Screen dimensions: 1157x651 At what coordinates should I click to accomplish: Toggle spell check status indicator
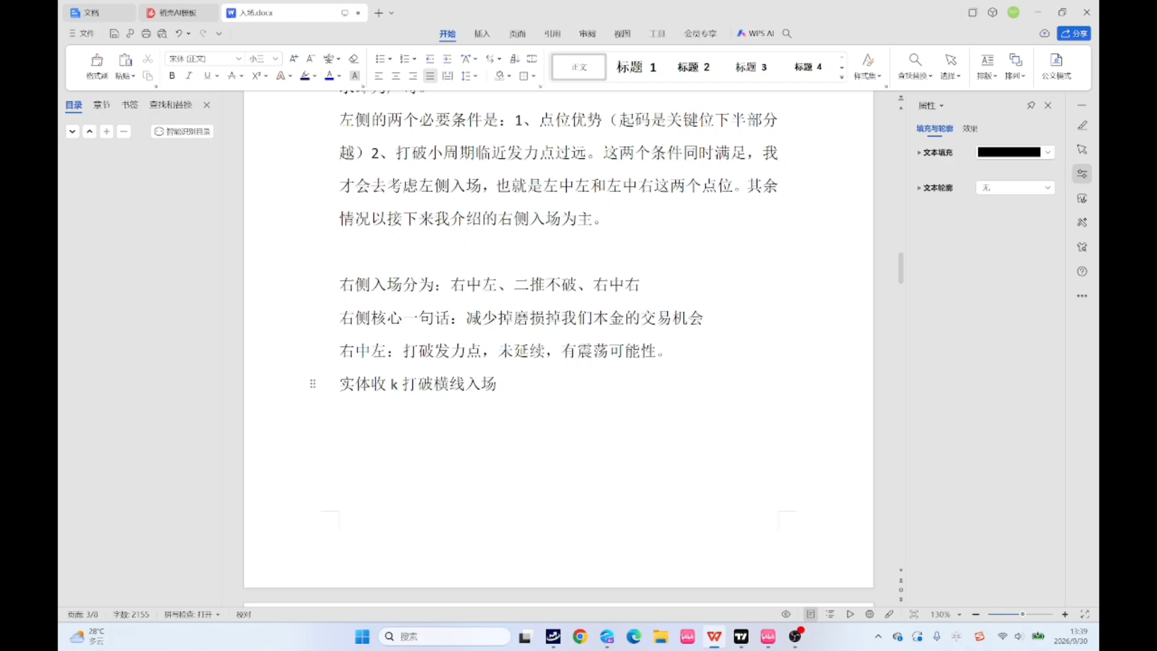tap(192, 614)
